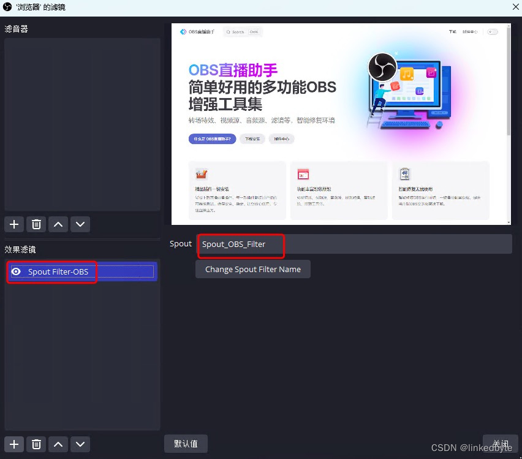The image size is (522, 459).
Task: Toggle visibility of Spout Filter-OBS
Action: pyautogui.click(x=16, y=272)
